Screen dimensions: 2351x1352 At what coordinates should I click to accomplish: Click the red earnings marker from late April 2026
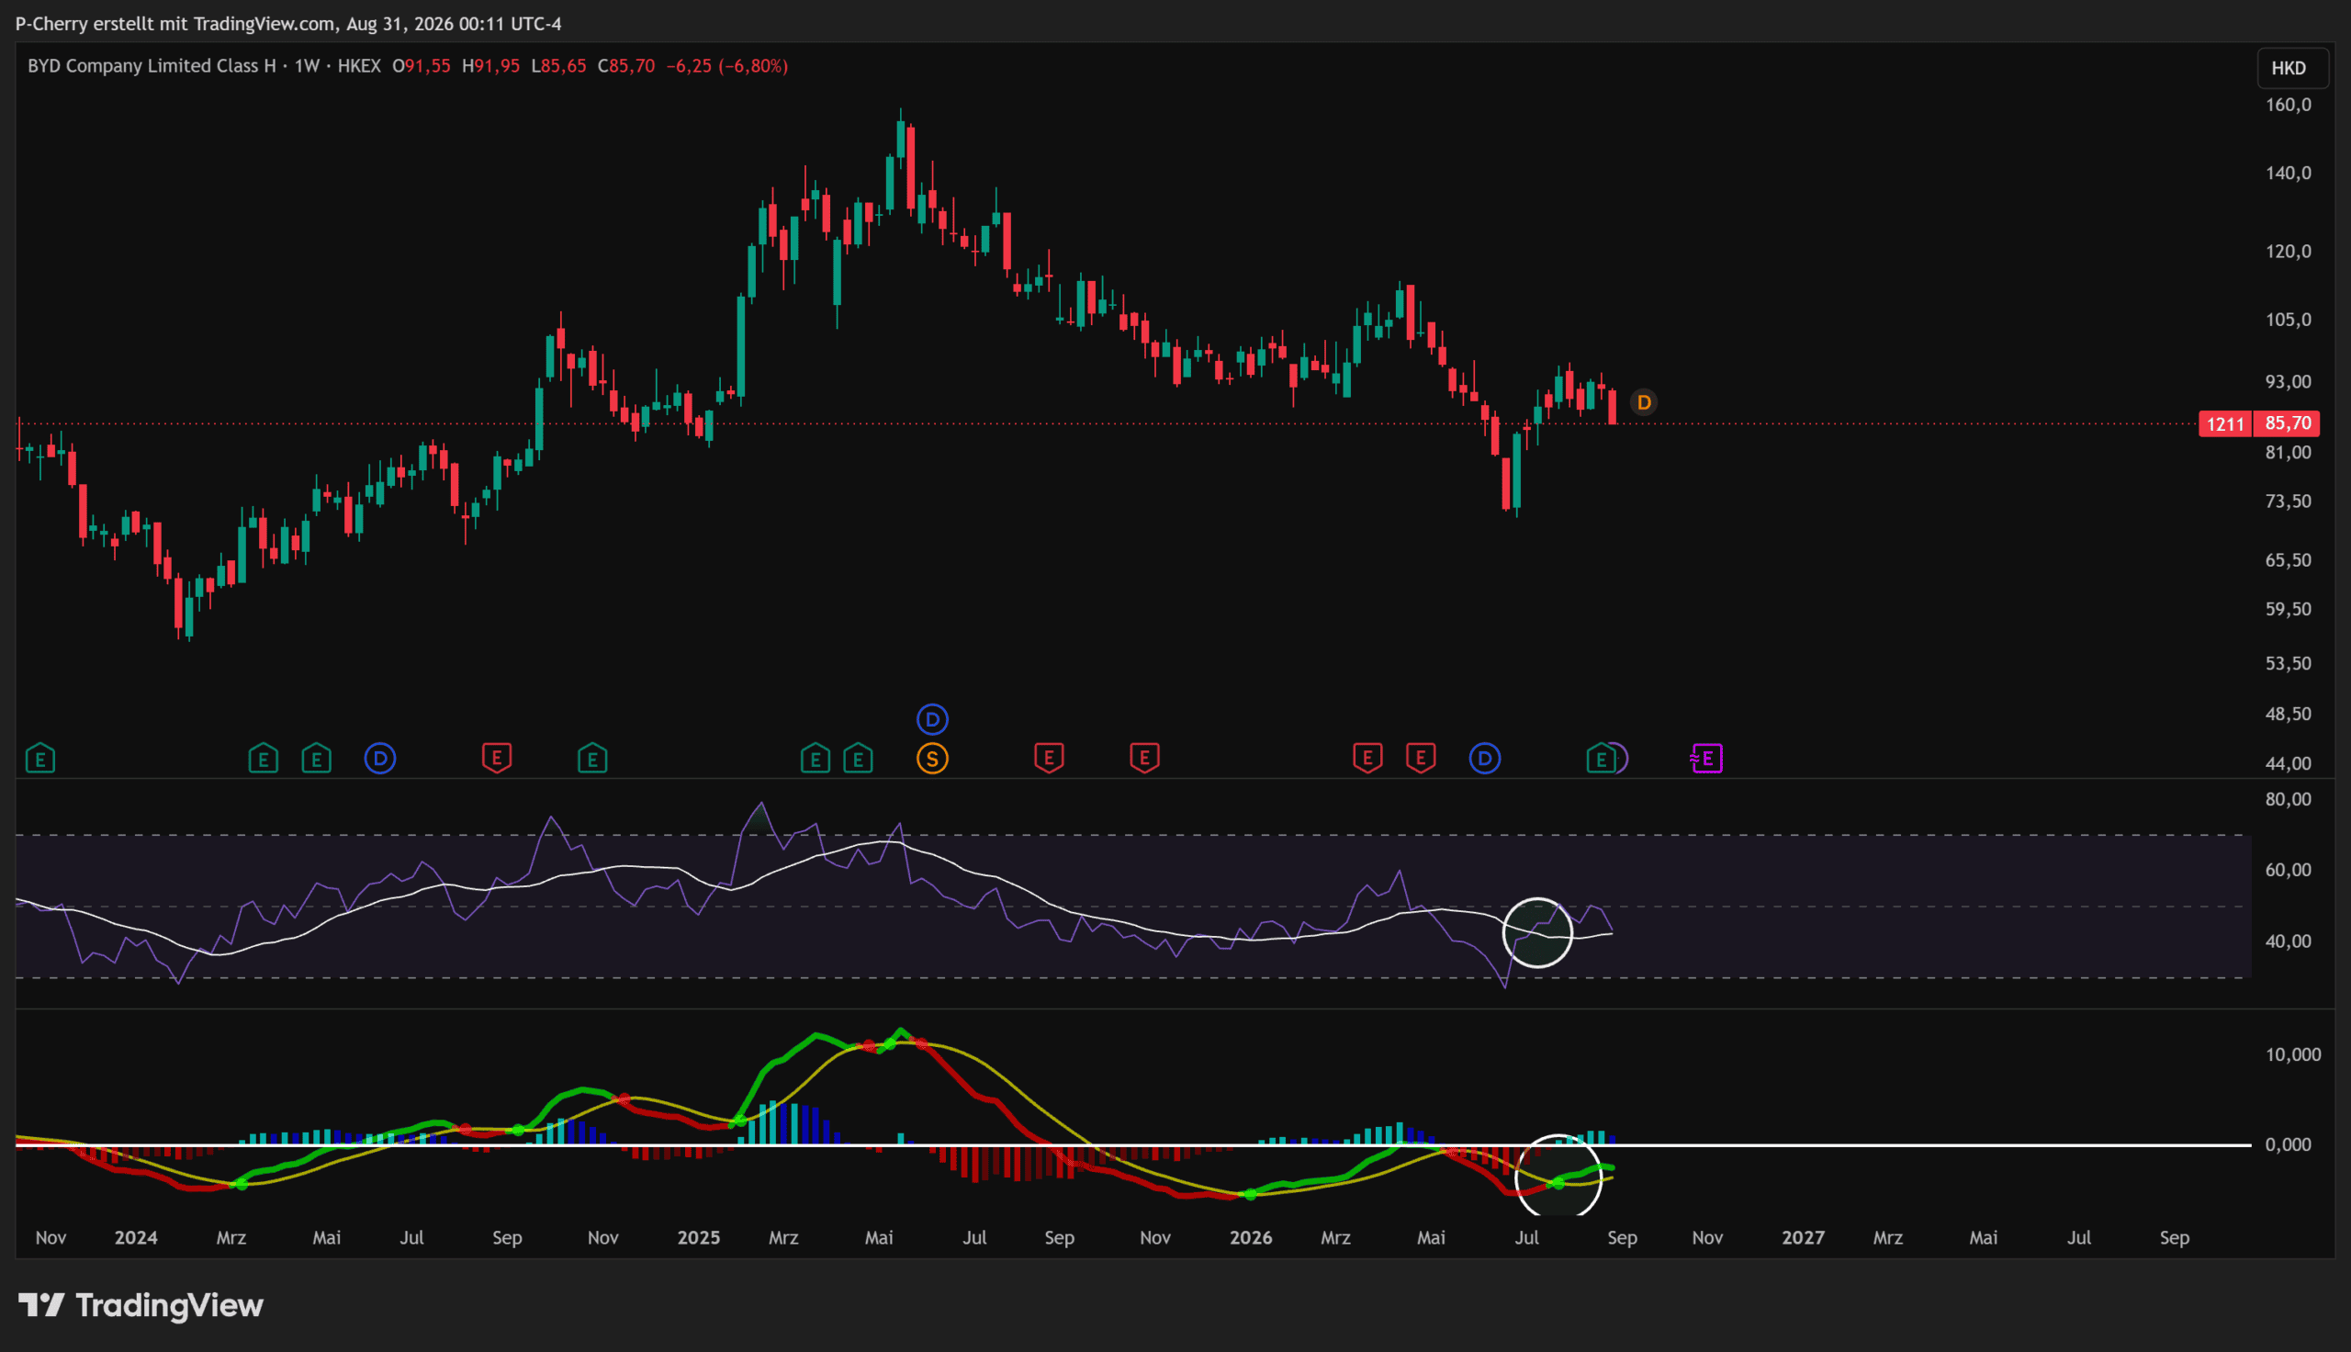click(1420, 758)
